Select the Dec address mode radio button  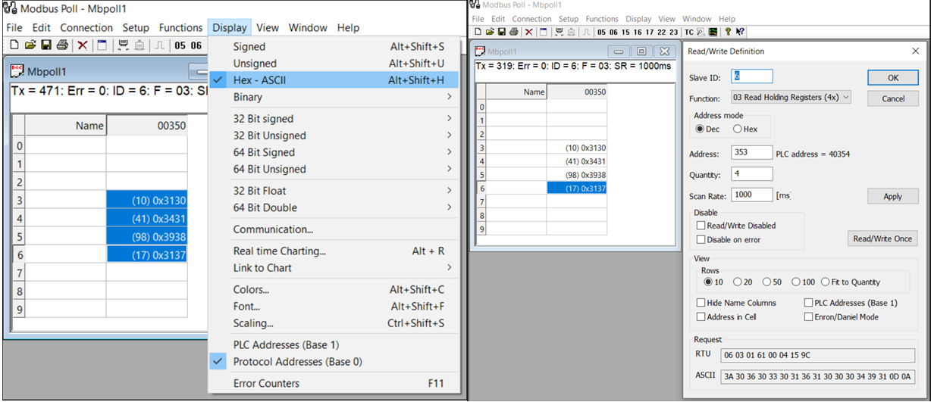pyautogui.click(x=700, y=129)
